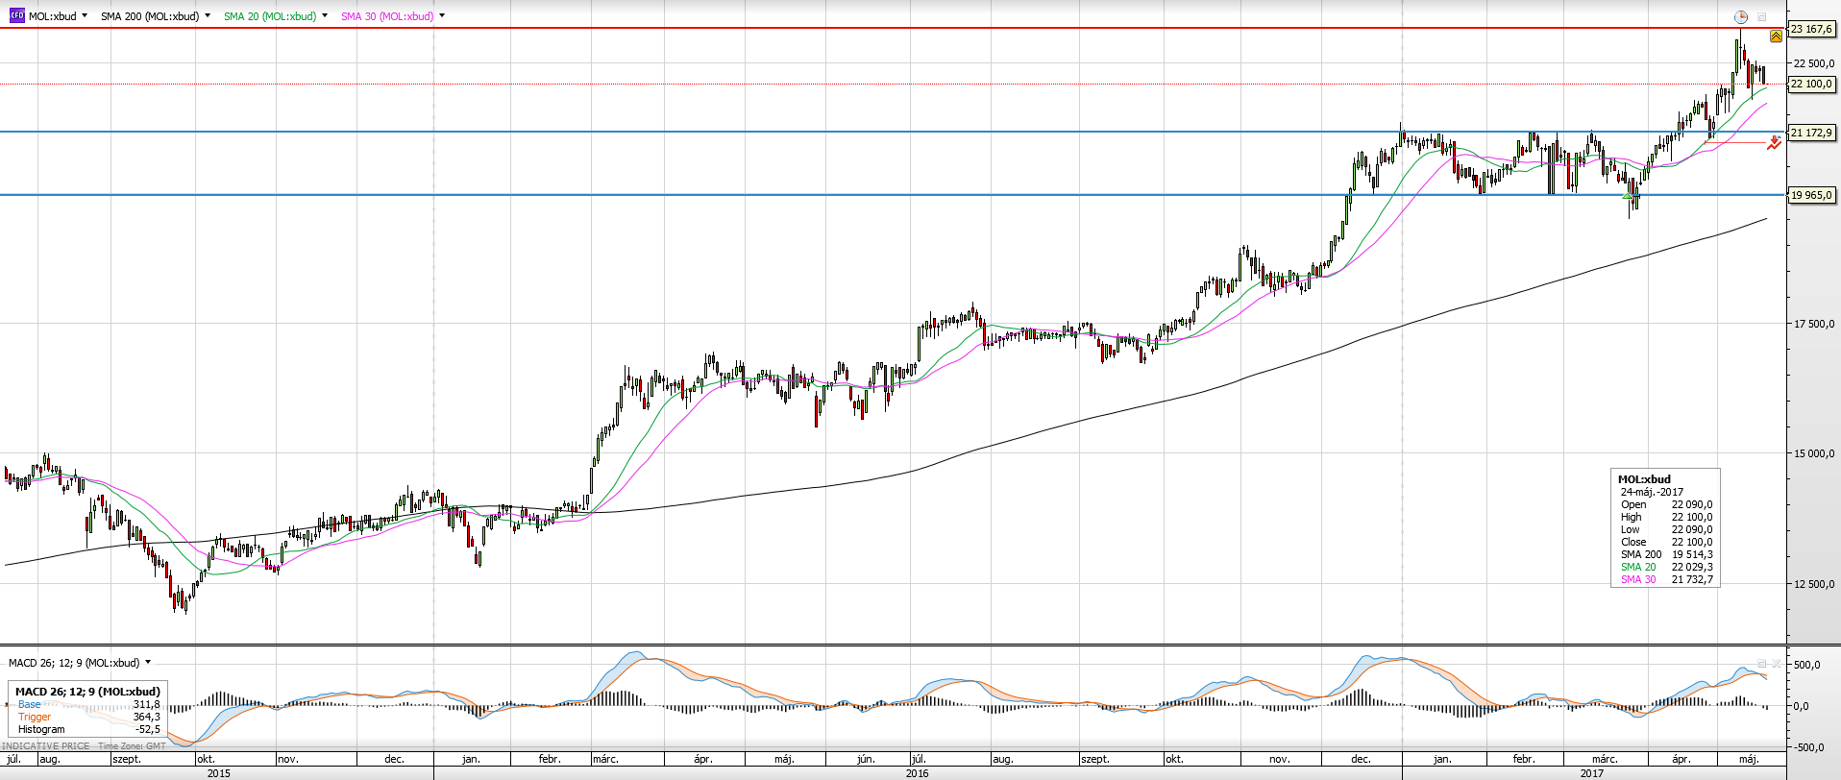
Task: Click the okt. 2015 month marker
Action: [x=206, y=759]
